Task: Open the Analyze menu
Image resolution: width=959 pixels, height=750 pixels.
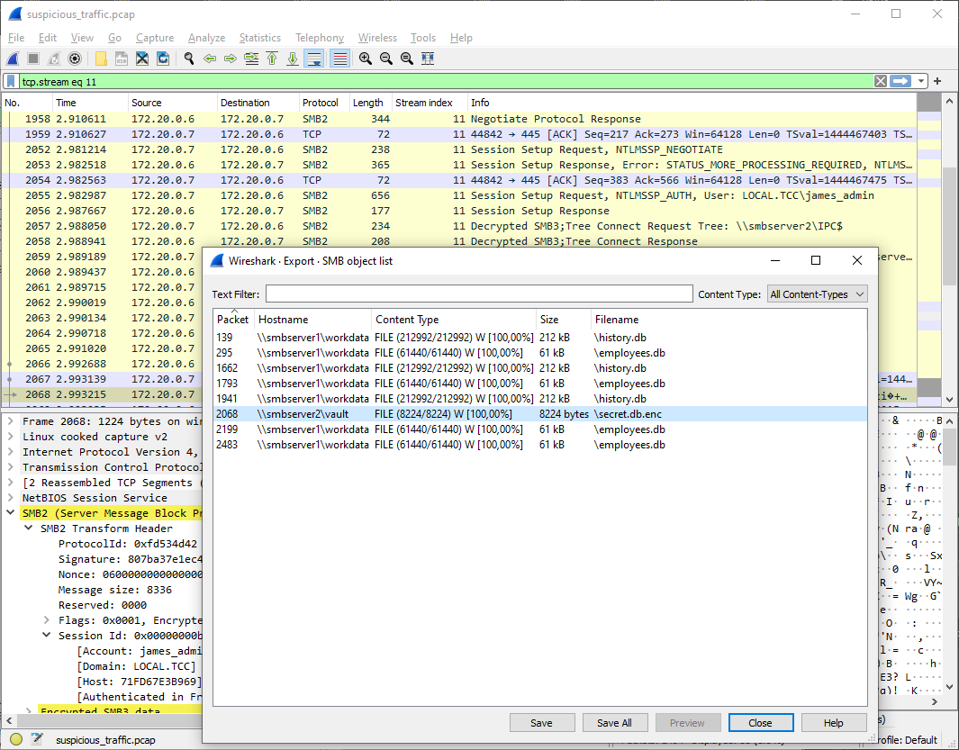Action: 207,38
